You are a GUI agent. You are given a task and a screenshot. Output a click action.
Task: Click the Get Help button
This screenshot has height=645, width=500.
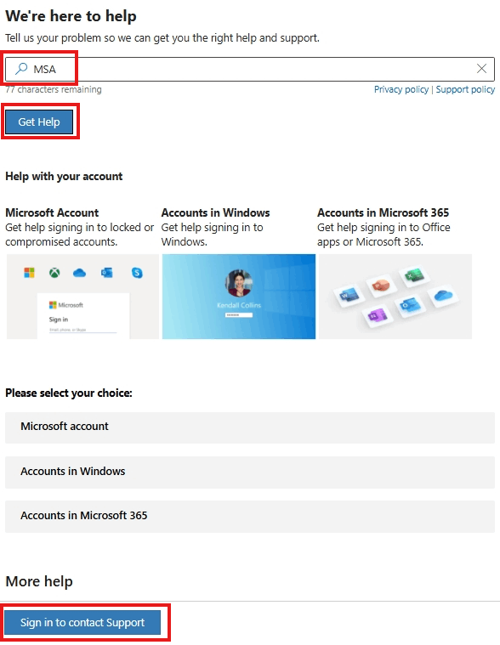(x=39, y=122)
